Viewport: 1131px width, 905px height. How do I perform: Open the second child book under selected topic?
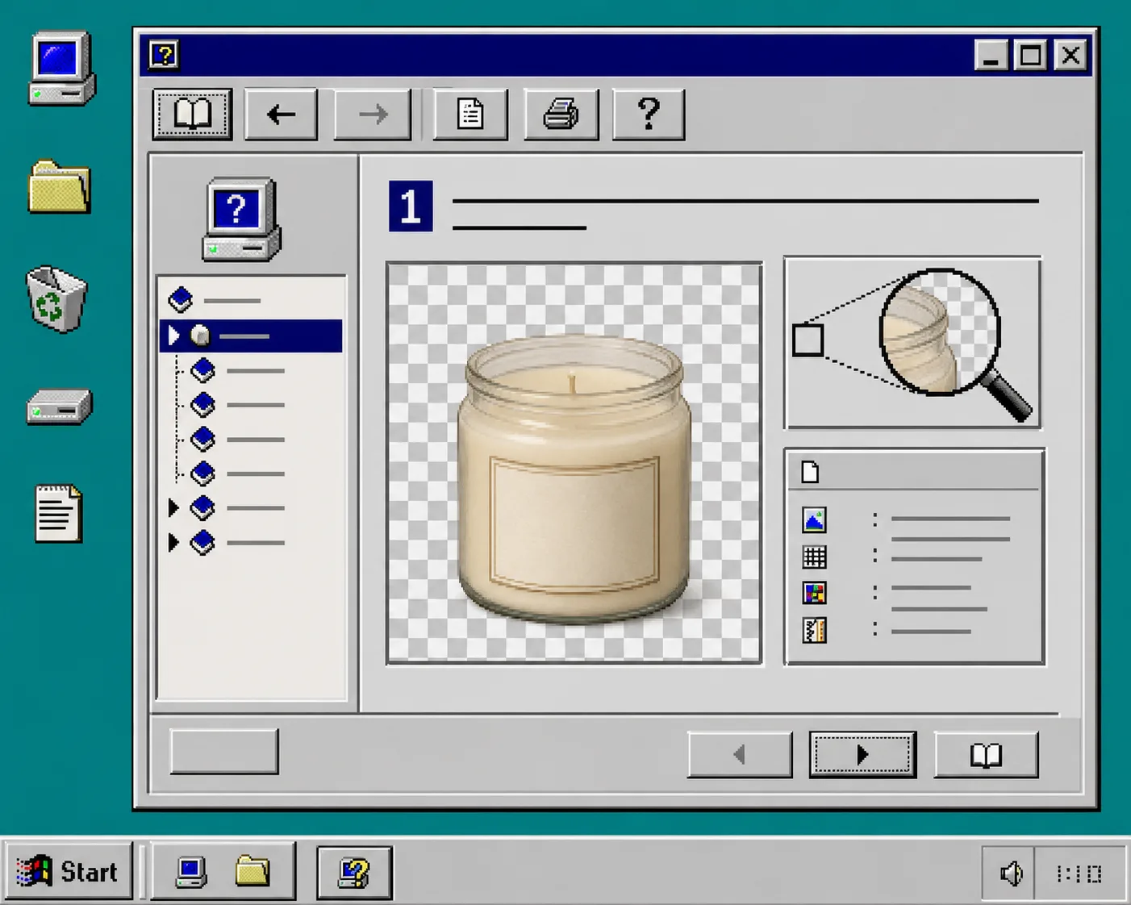[202, 404]
